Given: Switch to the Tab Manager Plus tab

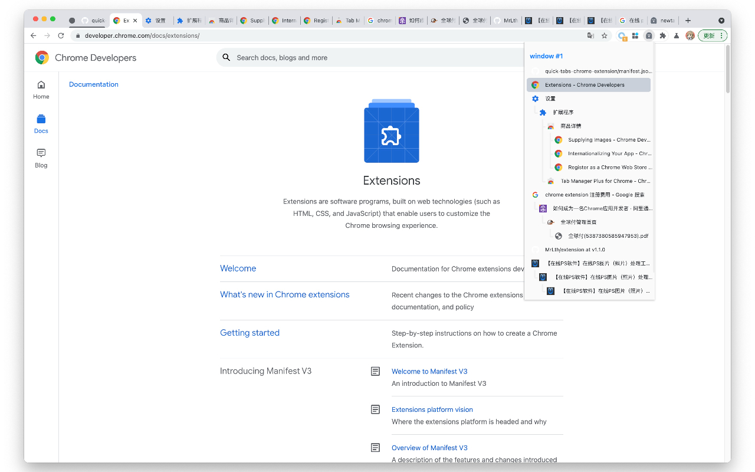Looking at the screenshot, I should (348, 20).
